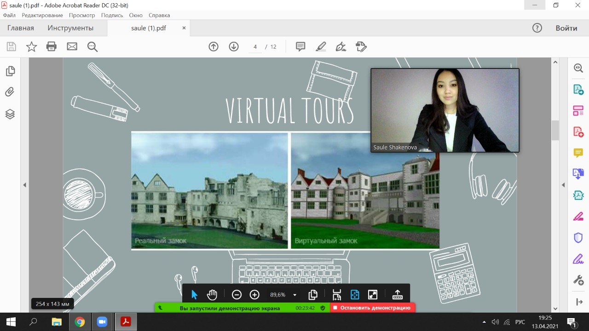This screenshot has width=589, height=331.
Task: Click the vertical scrollbar thumb
Action: click(x=555, y=130)
